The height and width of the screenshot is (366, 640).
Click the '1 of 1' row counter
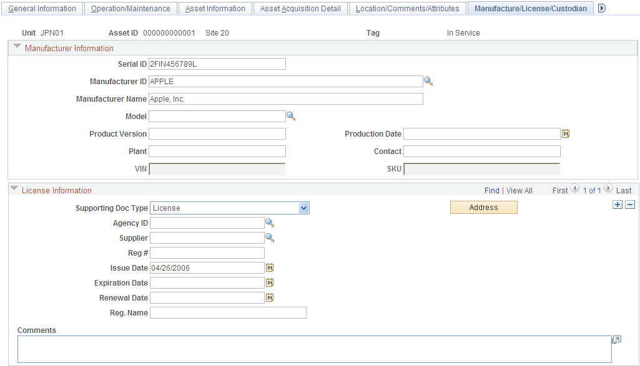(592, 191)
